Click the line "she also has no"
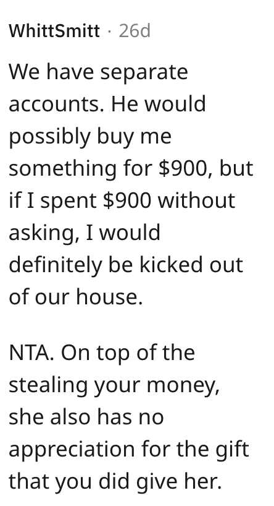 (86, 418)
